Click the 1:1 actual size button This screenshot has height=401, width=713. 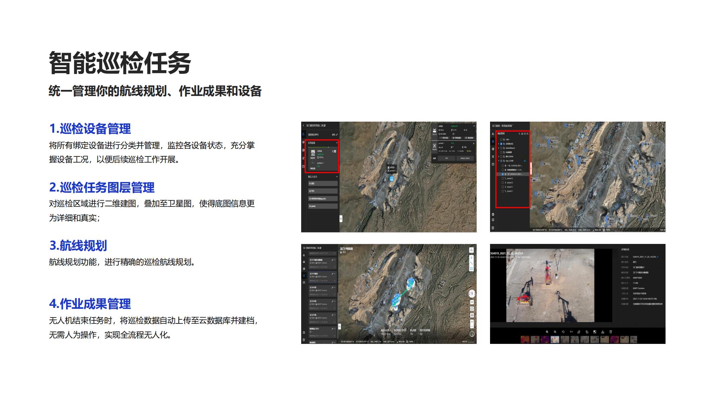coord(571,332)
